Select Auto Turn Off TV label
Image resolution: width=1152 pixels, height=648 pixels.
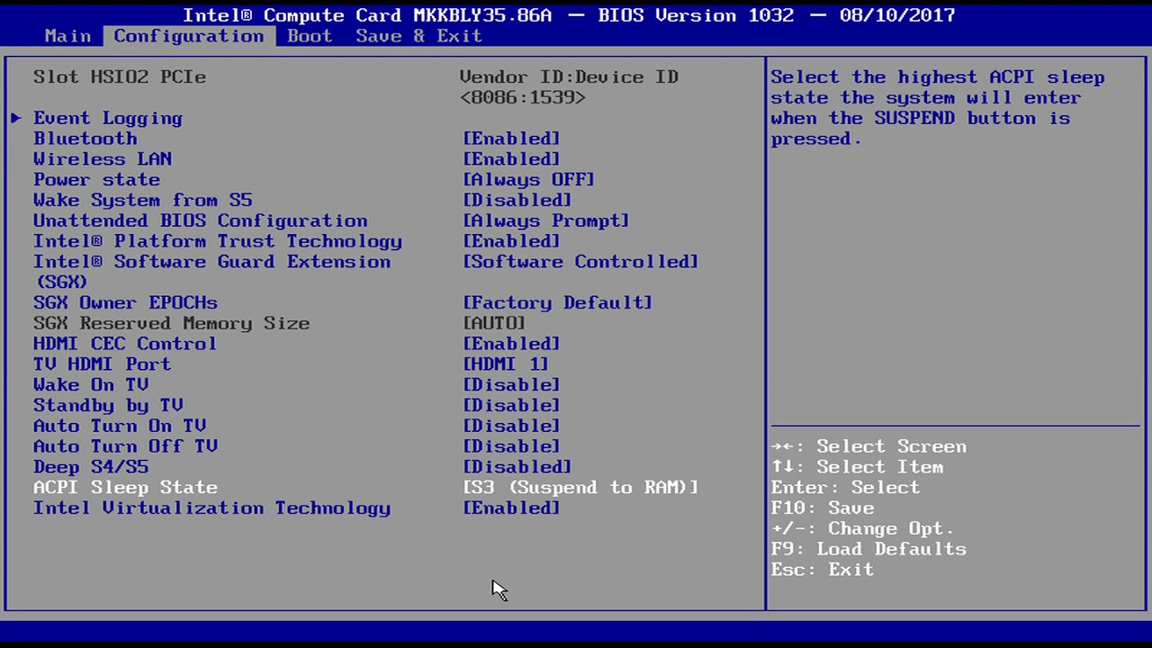[125, 446]
